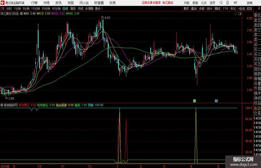Switch to 月线 period

(80, 9)
